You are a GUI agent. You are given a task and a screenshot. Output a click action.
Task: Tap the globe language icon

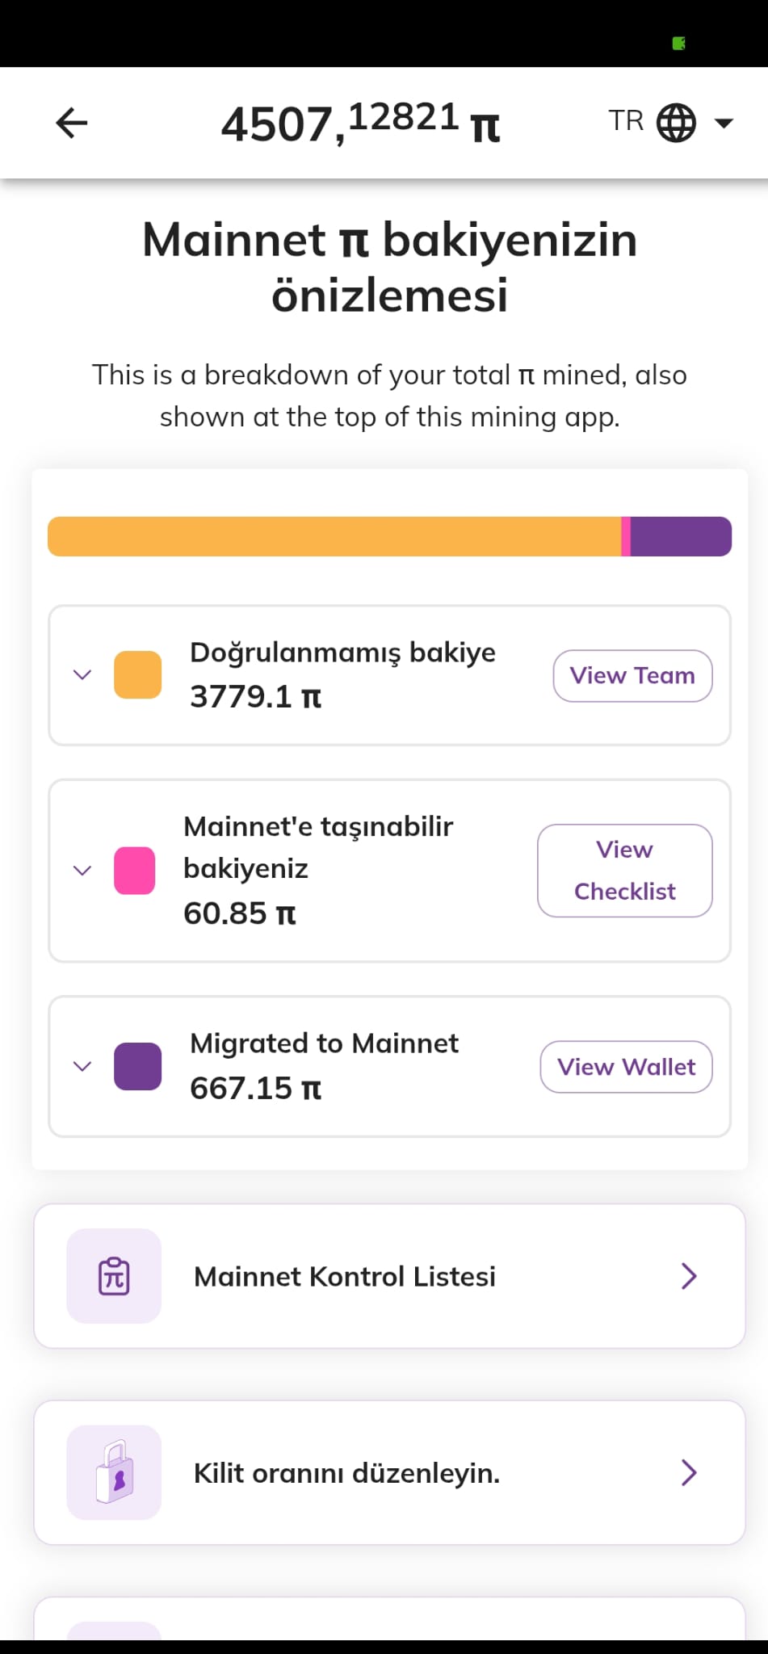[676, 123]
